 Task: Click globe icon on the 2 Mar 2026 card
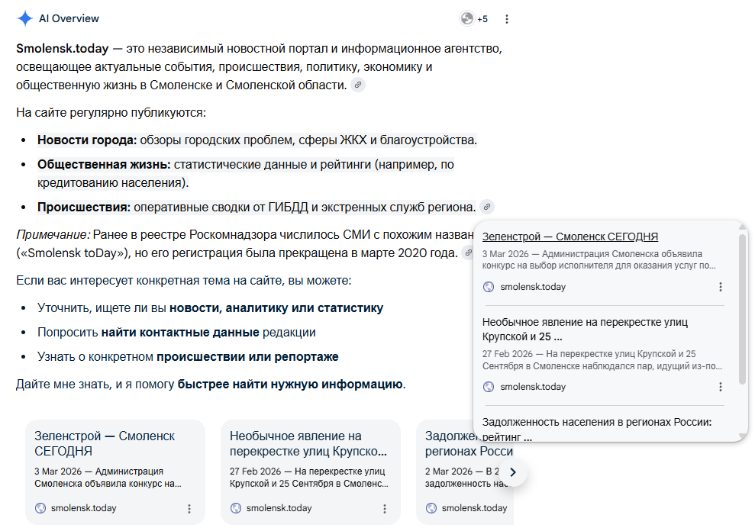click(x=431, y=508)
